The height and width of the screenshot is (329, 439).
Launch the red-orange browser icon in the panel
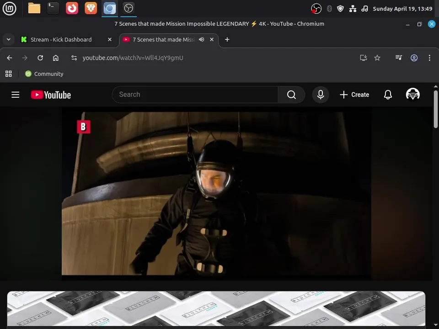click(x=72, y=8)
